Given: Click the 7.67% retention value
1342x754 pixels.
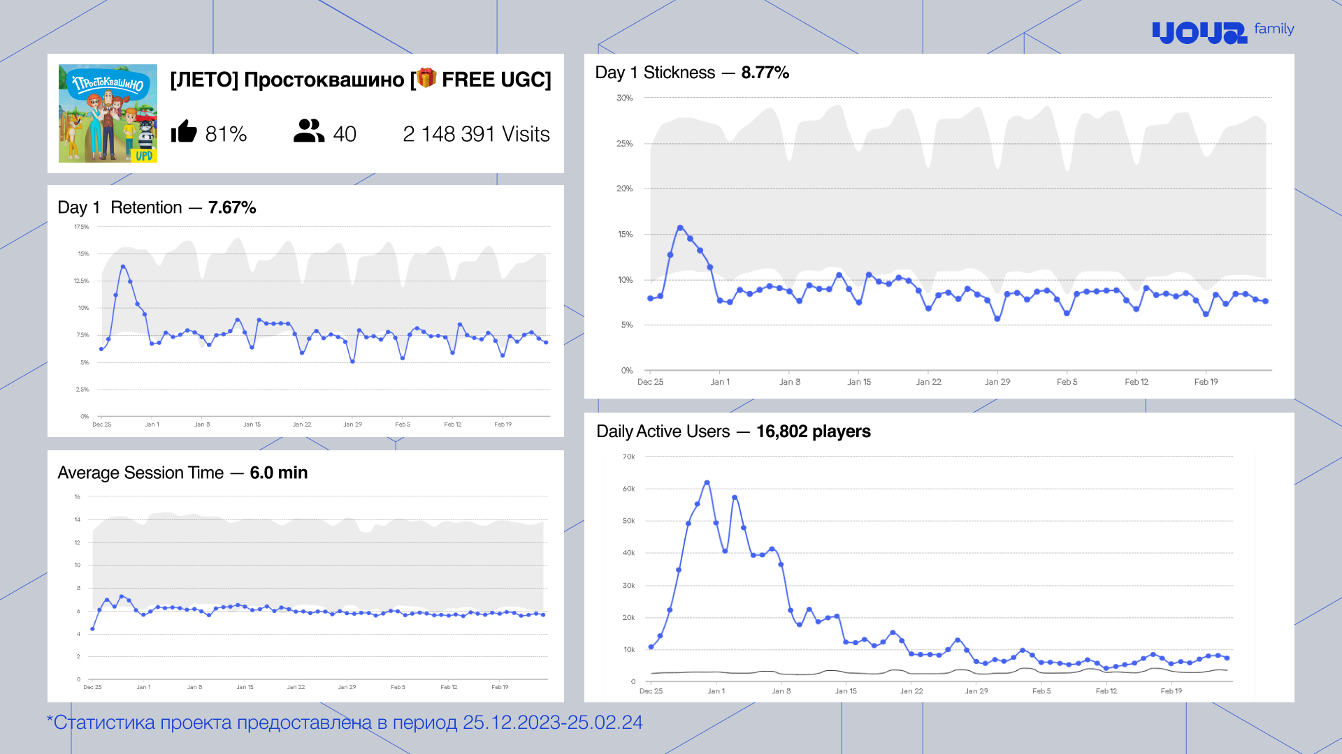Looking at the screenshot, I should 232,207.
